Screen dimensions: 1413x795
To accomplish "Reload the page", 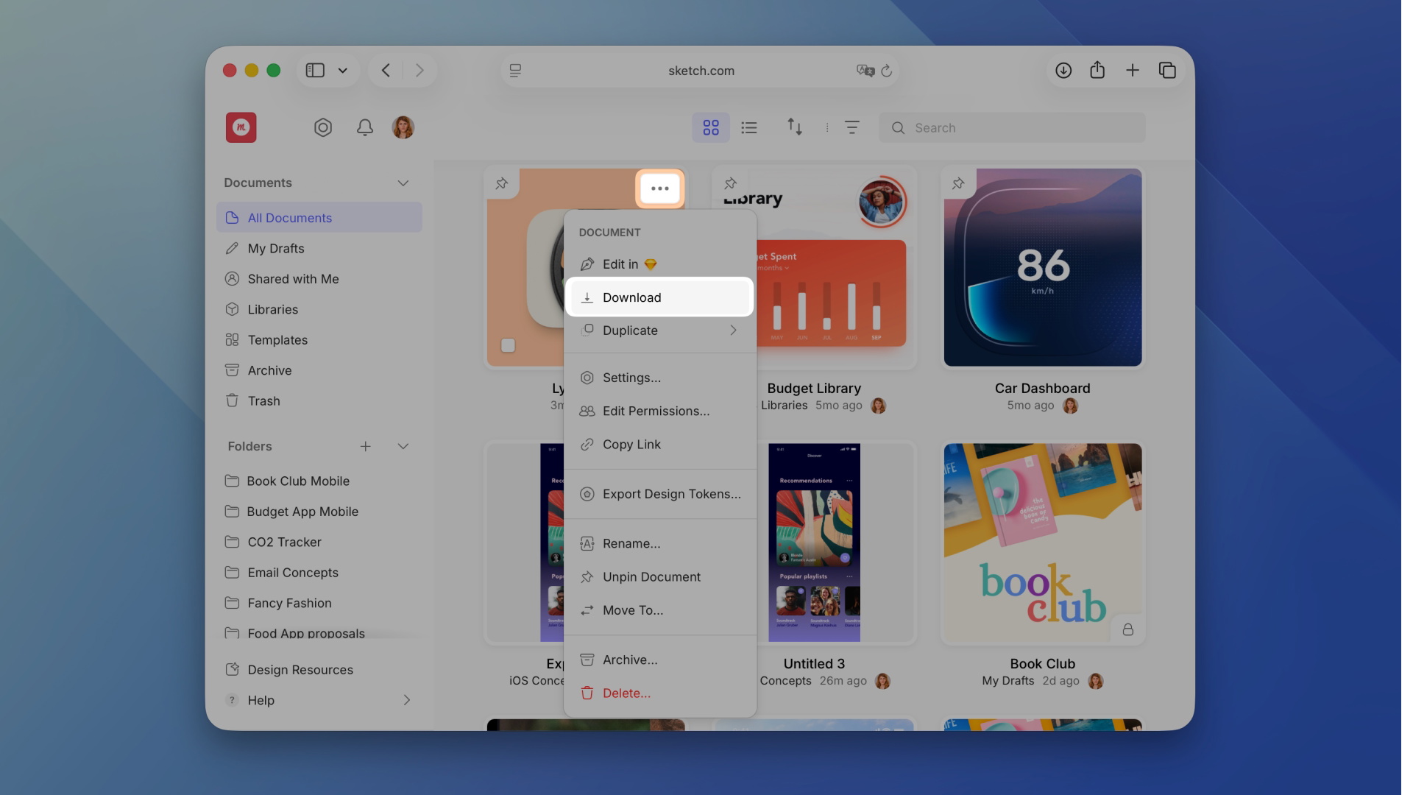I will click(887, 71).
